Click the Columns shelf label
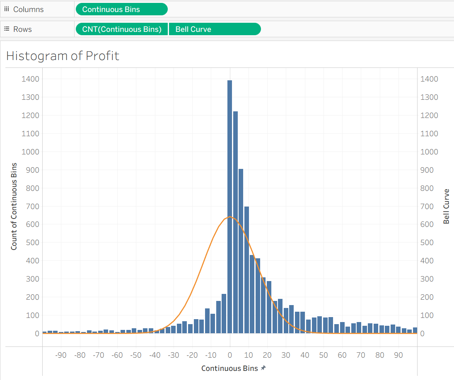The width and height of the screenshot is (454, 380). (28, 9)
